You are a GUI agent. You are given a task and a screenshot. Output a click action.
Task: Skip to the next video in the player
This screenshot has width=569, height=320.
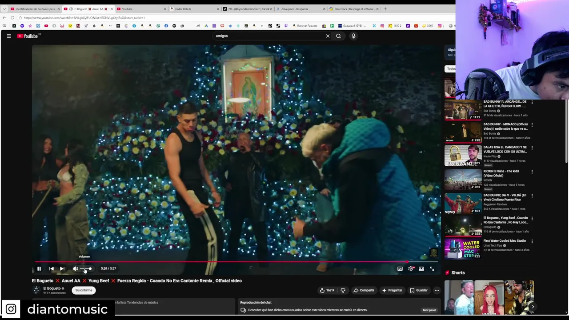click(62, 268)
